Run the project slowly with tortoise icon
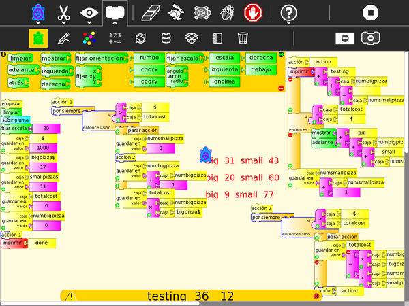This screenshot has height=306, width=409. pyautogui.click(x=201, y=12)
